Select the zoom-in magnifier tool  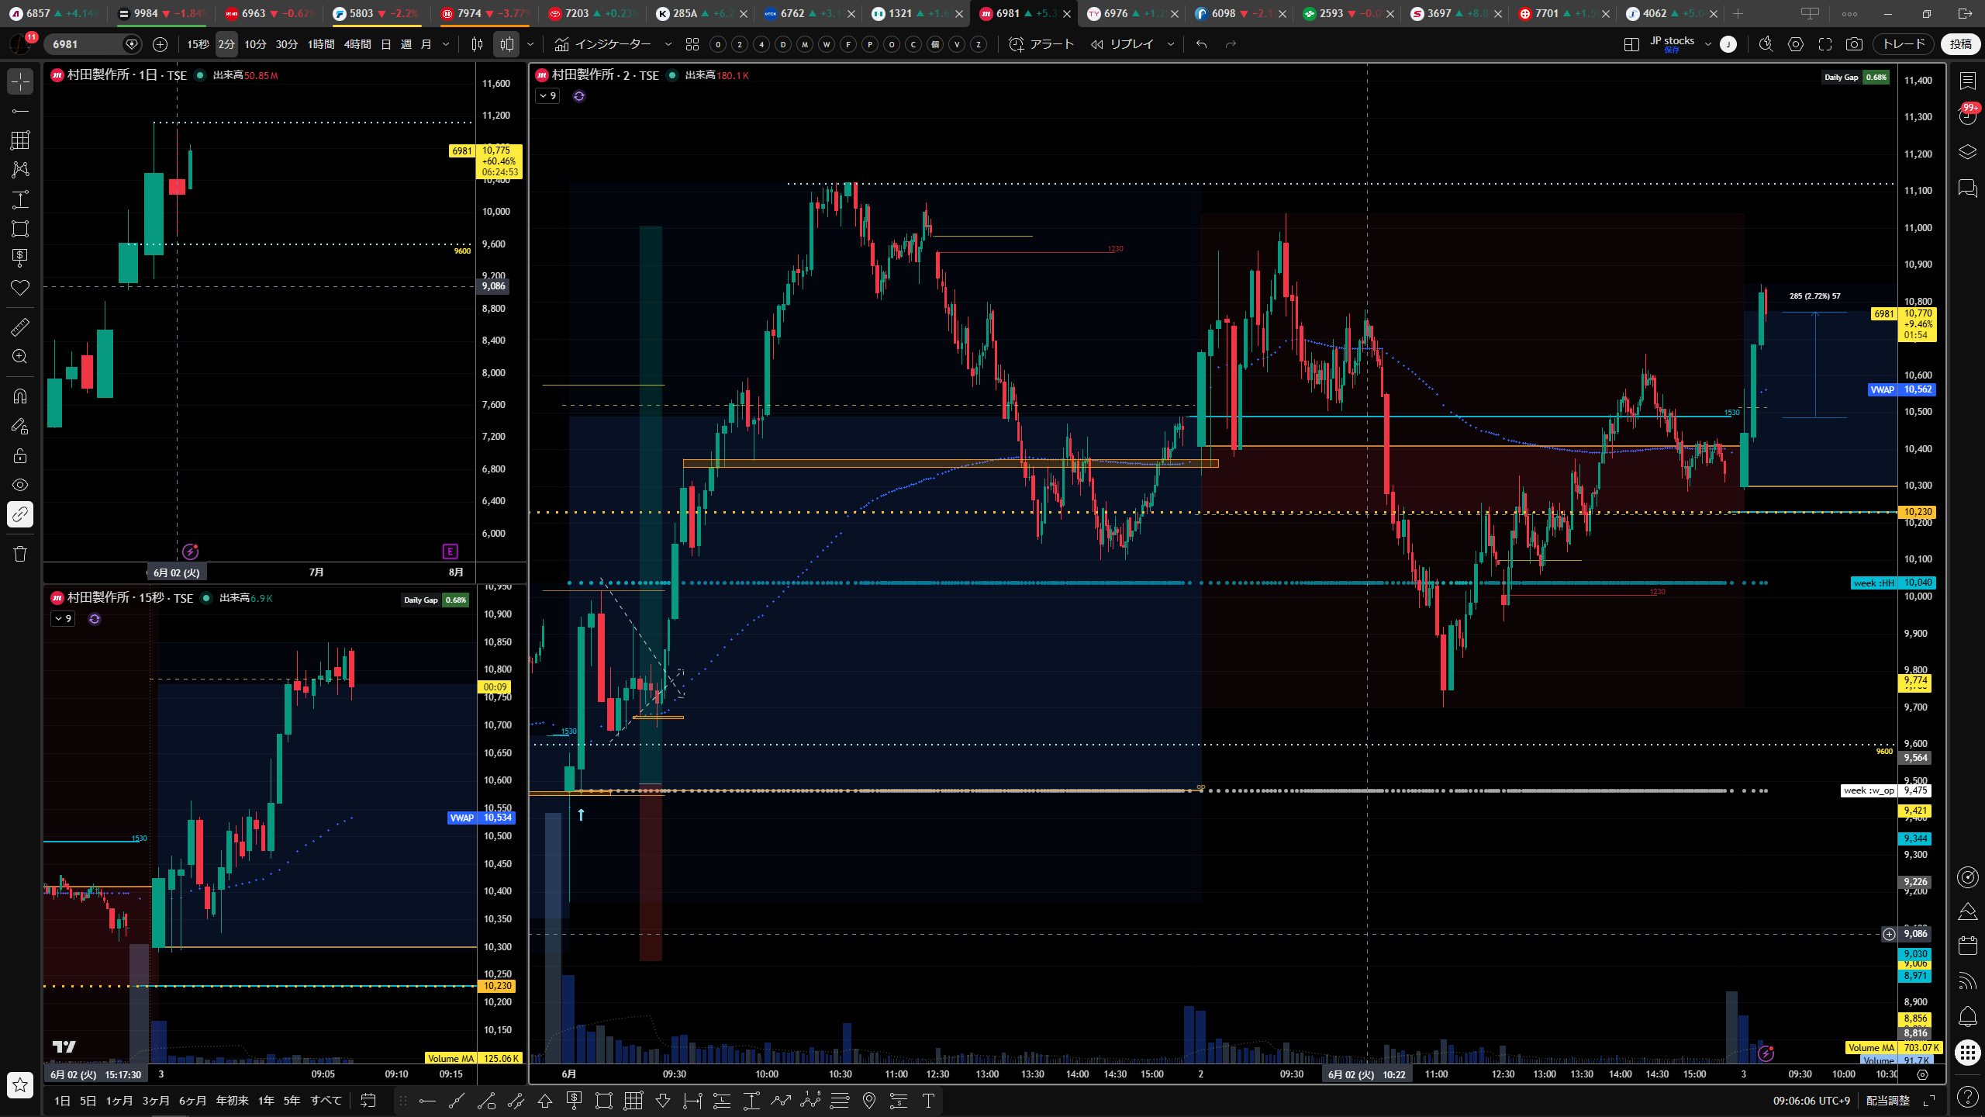point(20,357)
